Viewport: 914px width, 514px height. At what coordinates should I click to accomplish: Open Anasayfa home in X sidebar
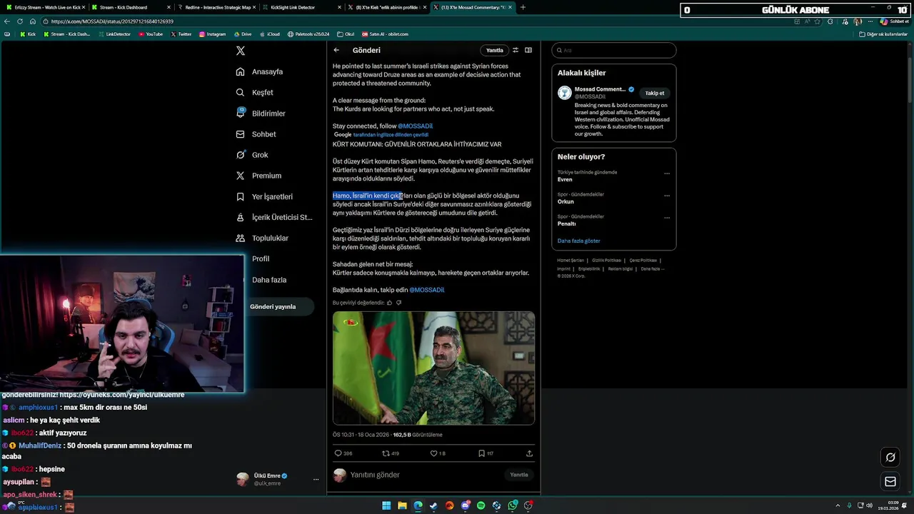259,72
